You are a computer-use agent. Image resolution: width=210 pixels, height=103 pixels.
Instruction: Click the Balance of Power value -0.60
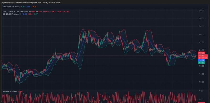click(x=20, y=92)
